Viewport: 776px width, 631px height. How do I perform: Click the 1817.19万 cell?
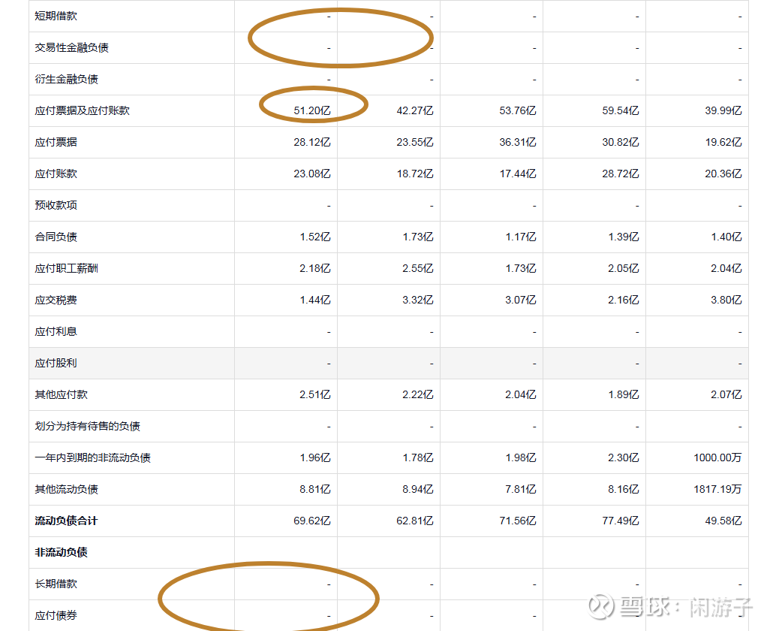coord(718,489)
